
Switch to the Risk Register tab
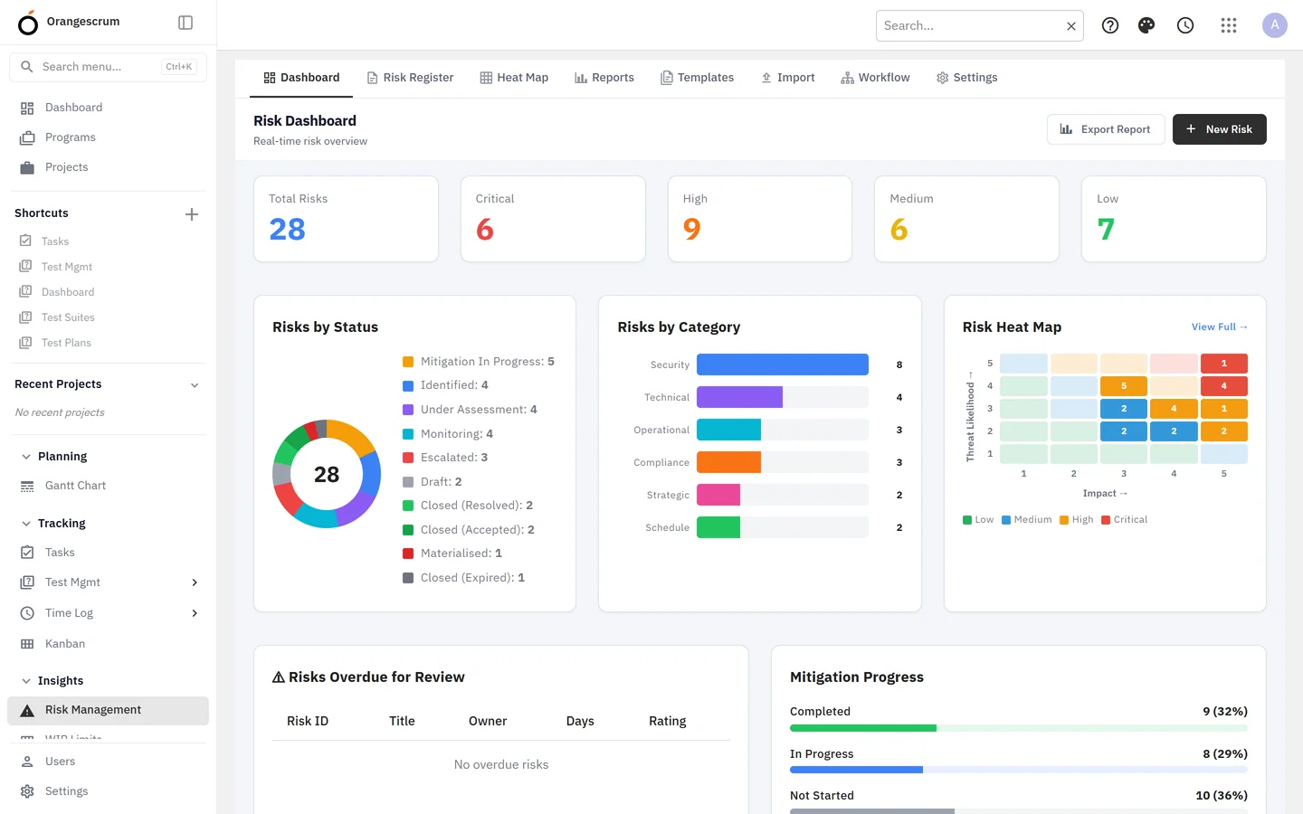click(410, 78)
